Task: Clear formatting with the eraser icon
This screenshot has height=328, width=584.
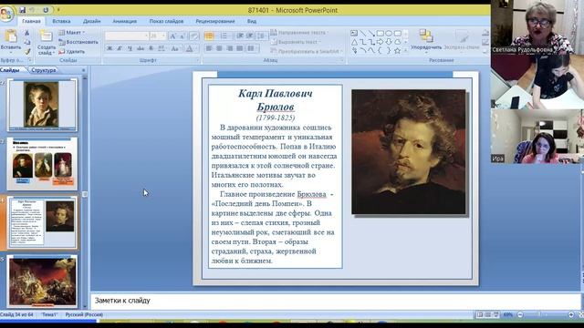Action: point(193,36)
